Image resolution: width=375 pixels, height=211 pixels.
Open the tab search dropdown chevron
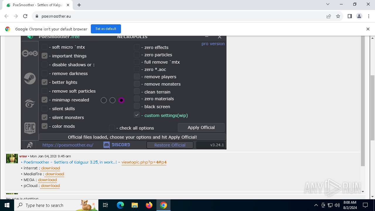[328, 4]
